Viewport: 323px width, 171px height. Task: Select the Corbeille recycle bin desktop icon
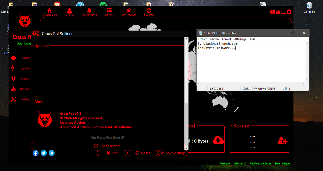point(309,8)
